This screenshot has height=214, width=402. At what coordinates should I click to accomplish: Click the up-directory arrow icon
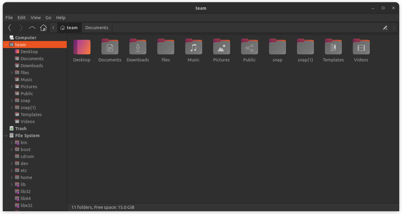tap(32, 27)
